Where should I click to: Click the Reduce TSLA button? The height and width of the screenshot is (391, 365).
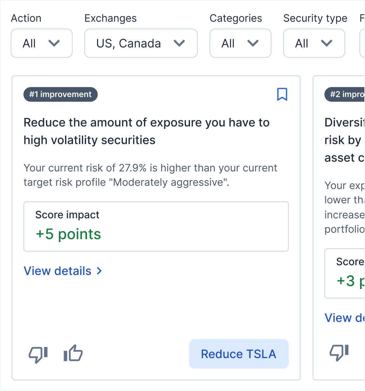click(239, 354)
